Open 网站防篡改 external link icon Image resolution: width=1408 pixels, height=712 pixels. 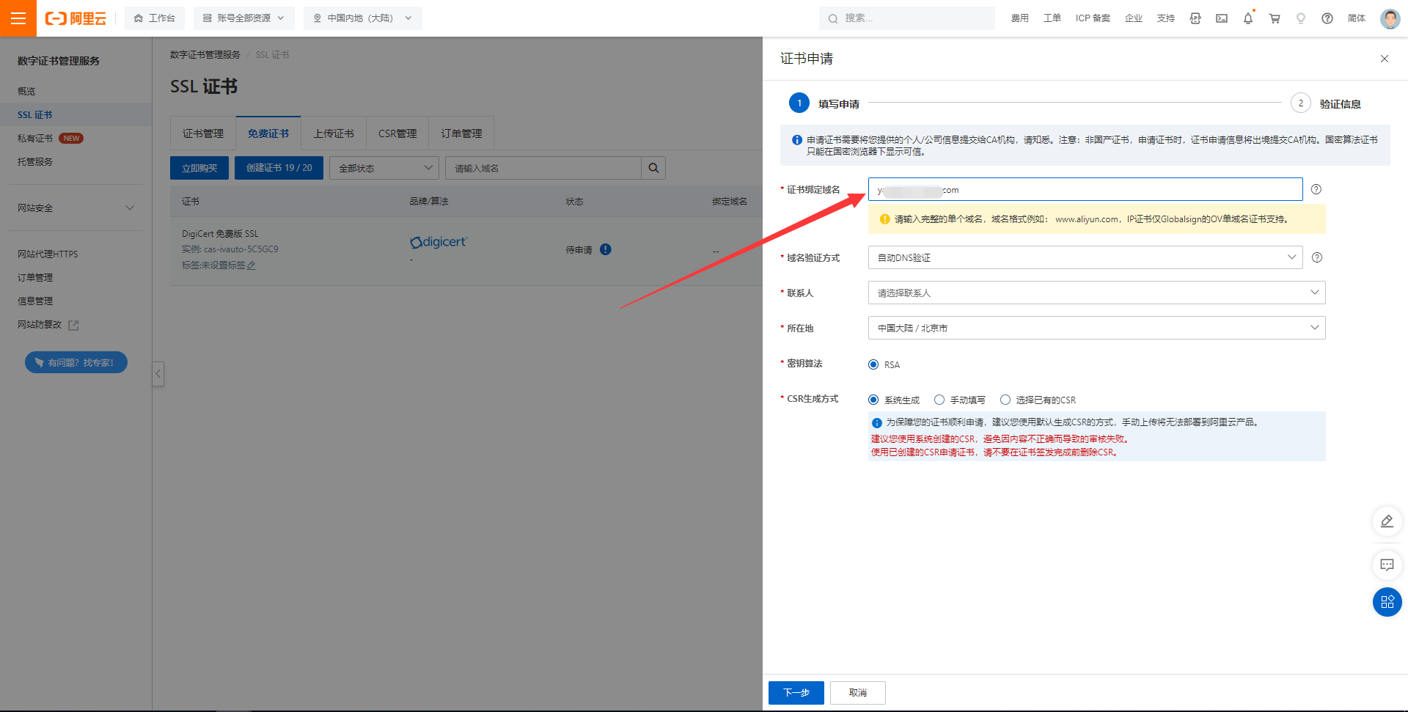pyautogui.click(x=73, y=325)
